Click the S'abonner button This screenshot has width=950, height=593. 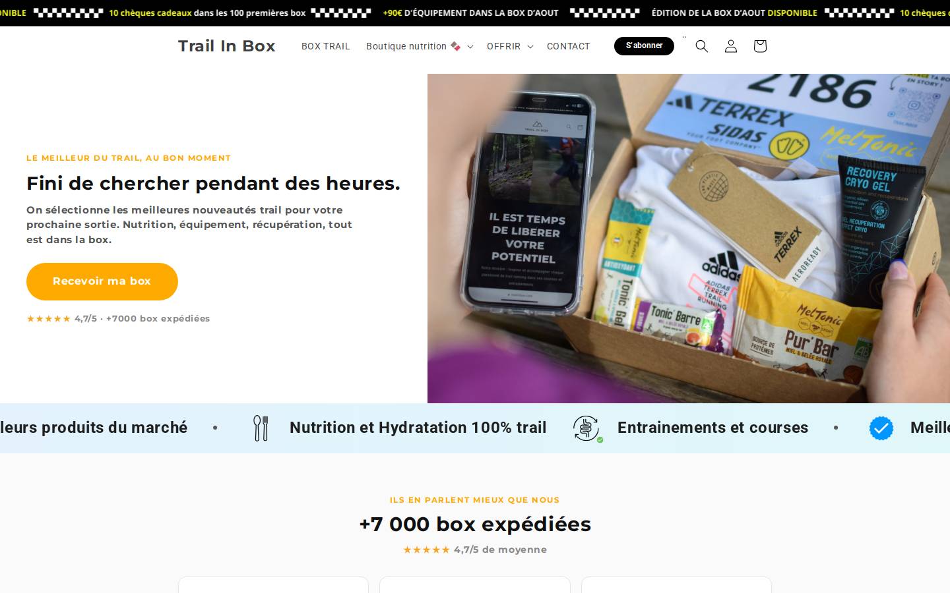tap(644, 46)
